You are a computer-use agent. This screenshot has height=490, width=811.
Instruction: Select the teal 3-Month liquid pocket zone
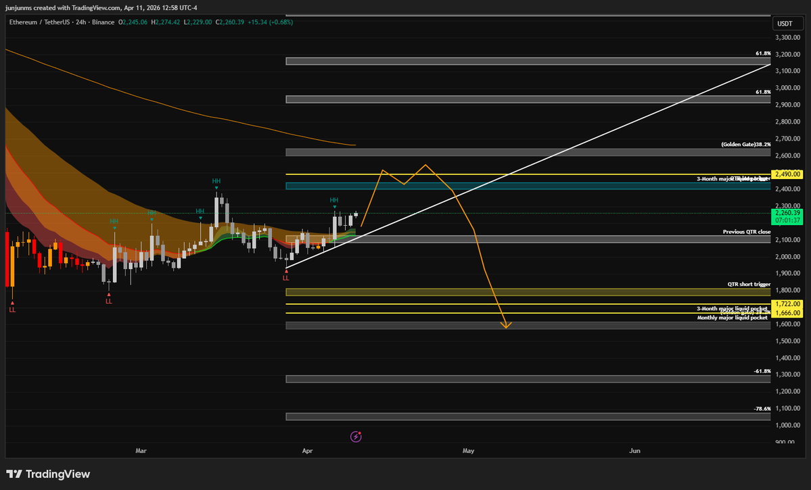click(528, 186)
